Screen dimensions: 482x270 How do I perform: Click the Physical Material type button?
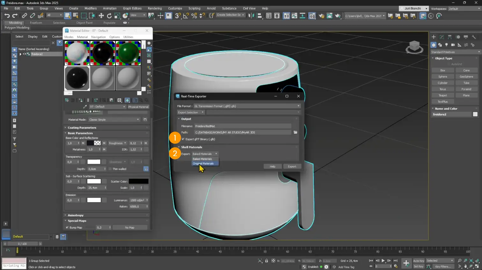click(x=138, y=107)
